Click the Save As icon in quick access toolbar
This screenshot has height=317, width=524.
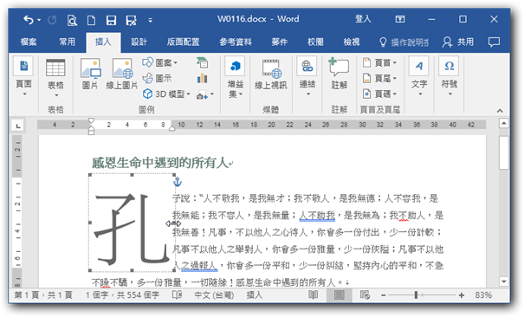pos(131,21)
